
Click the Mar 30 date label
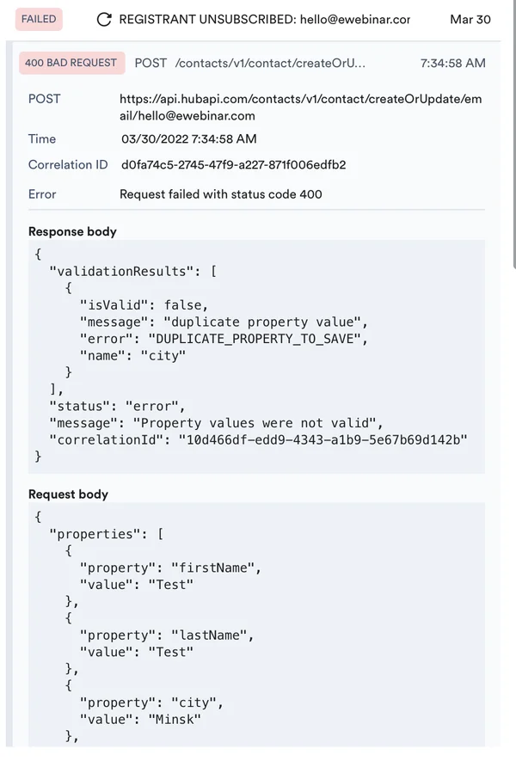click(x=470, y=19)
